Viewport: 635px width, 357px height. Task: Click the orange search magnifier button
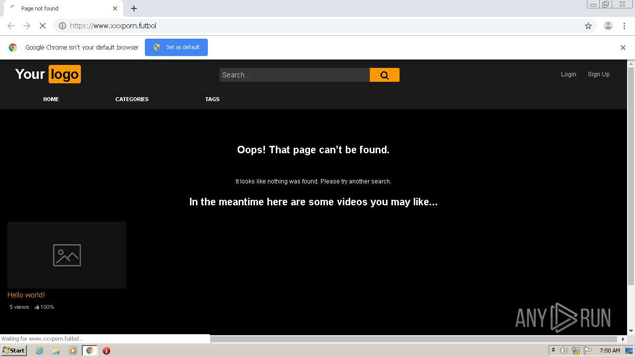pos(384,75)
